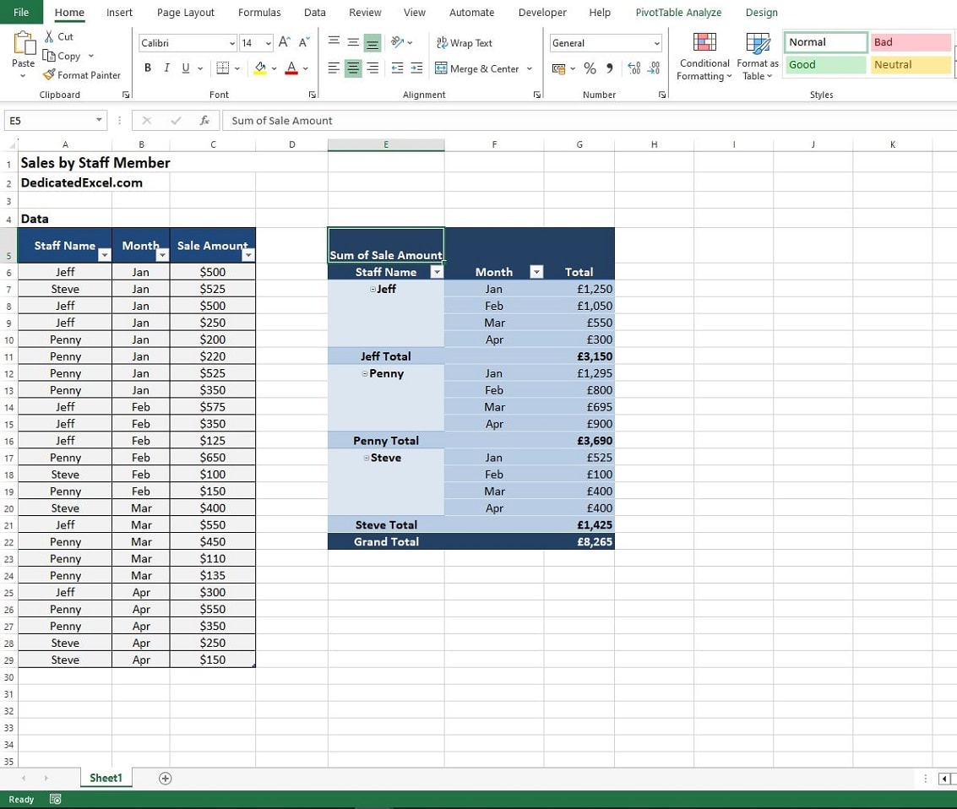This screenshot has width=957, height=809.
Task: Switch to the PivotTable Analyze tab
Action: coord(678,13)
